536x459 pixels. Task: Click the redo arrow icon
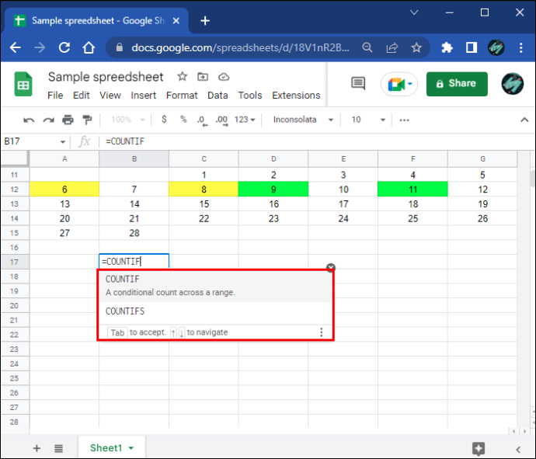click(48, 120)
